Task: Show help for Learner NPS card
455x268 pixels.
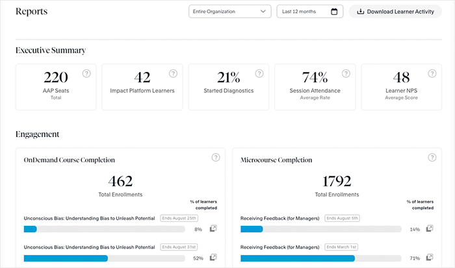Action: coord(432,73)
